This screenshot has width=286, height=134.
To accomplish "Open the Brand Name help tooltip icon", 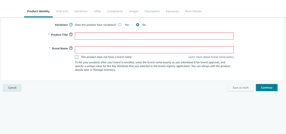I will pyautogui.click(x=71, y=48).
